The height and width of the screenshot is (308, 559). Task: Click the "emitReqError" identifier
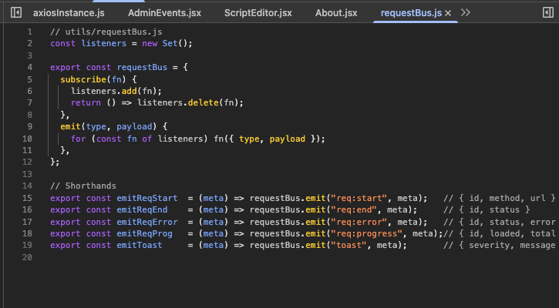146,223
